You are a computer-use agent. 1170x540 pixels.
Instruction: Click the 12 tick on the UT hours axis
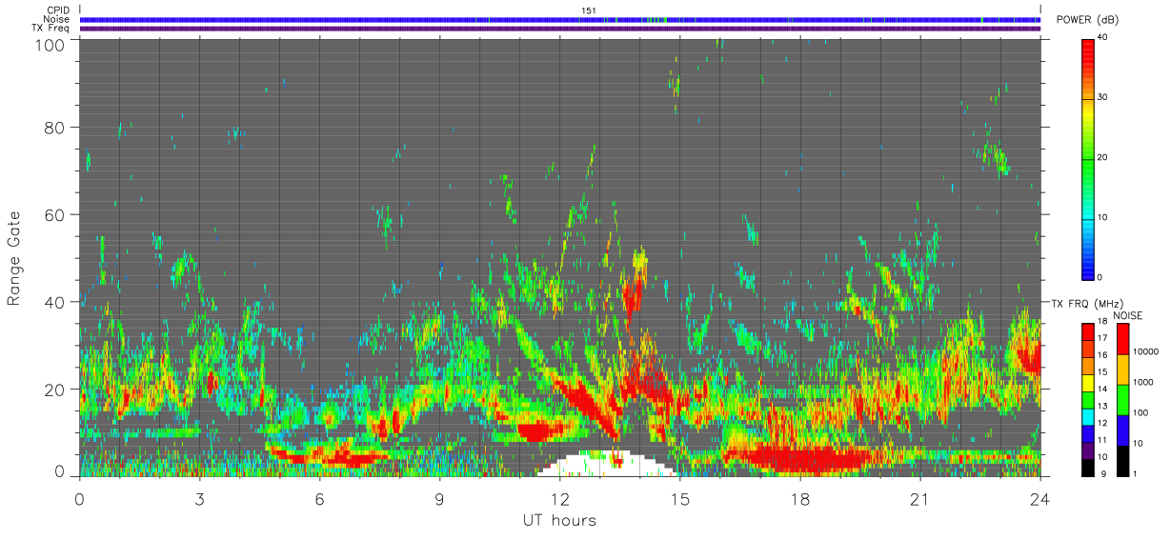(x=560, y=498)
